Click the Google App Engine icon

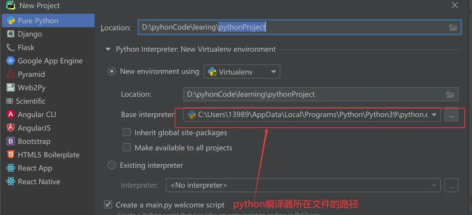pyautogui.click(x=10, y=61)
